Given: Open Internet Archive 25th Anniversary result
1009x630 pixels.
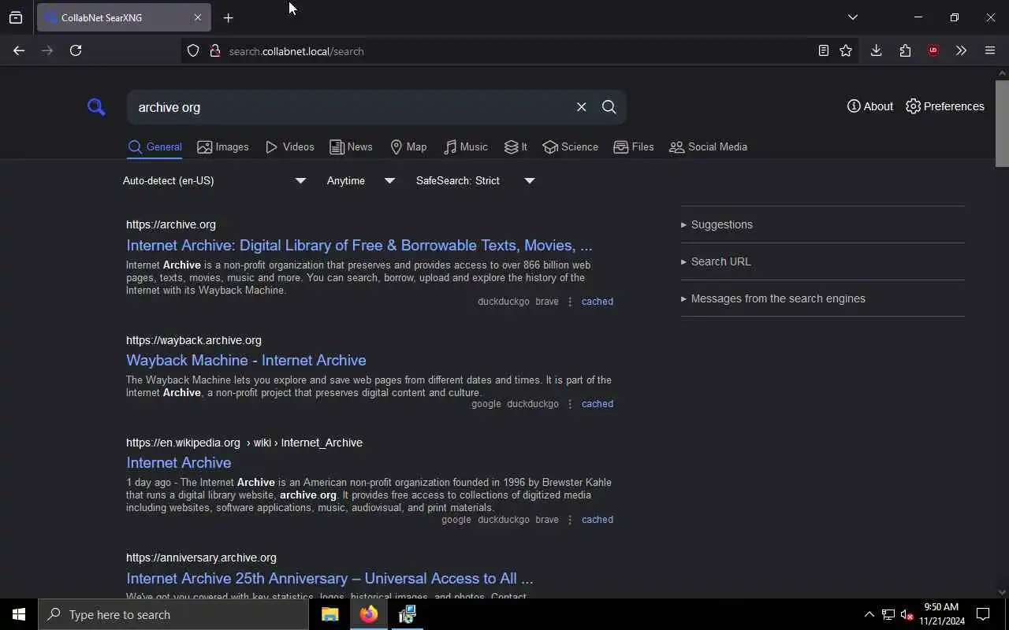Looking at the screenshot, I should (330, 579).
